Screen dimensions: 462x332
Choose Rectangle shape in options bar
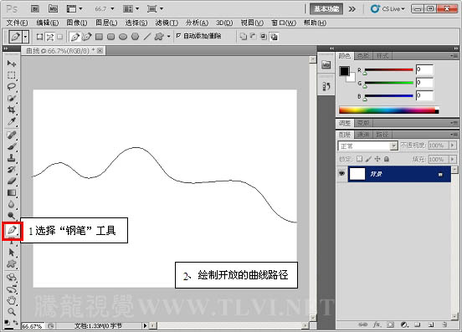tap(99, 37)
